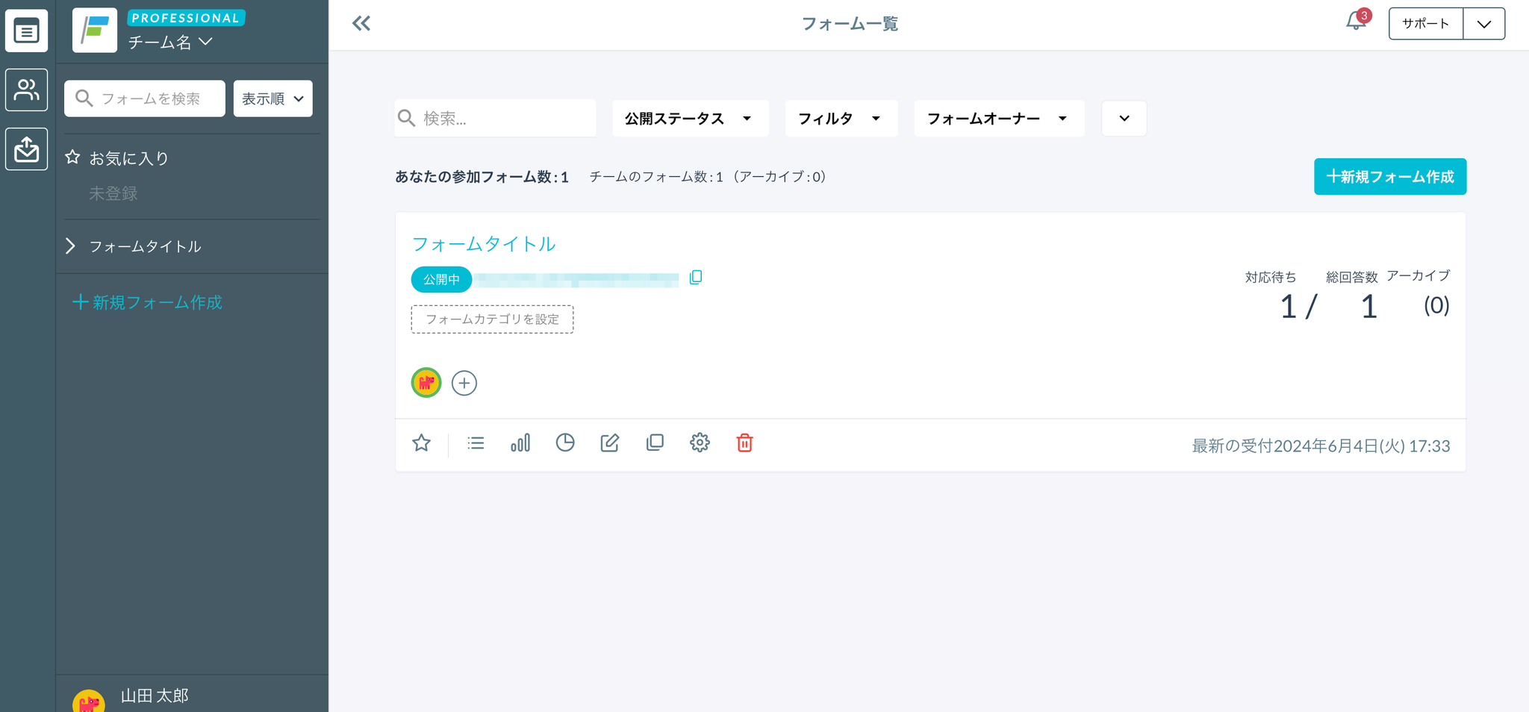Click the 山田 太郎 user name
Screen dimensions: 1529x712
(x=155, y=696)
